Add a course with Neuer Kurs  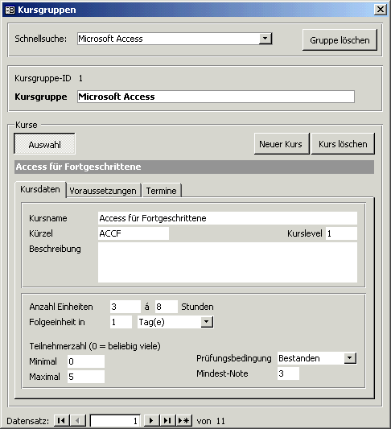[281, 144]
